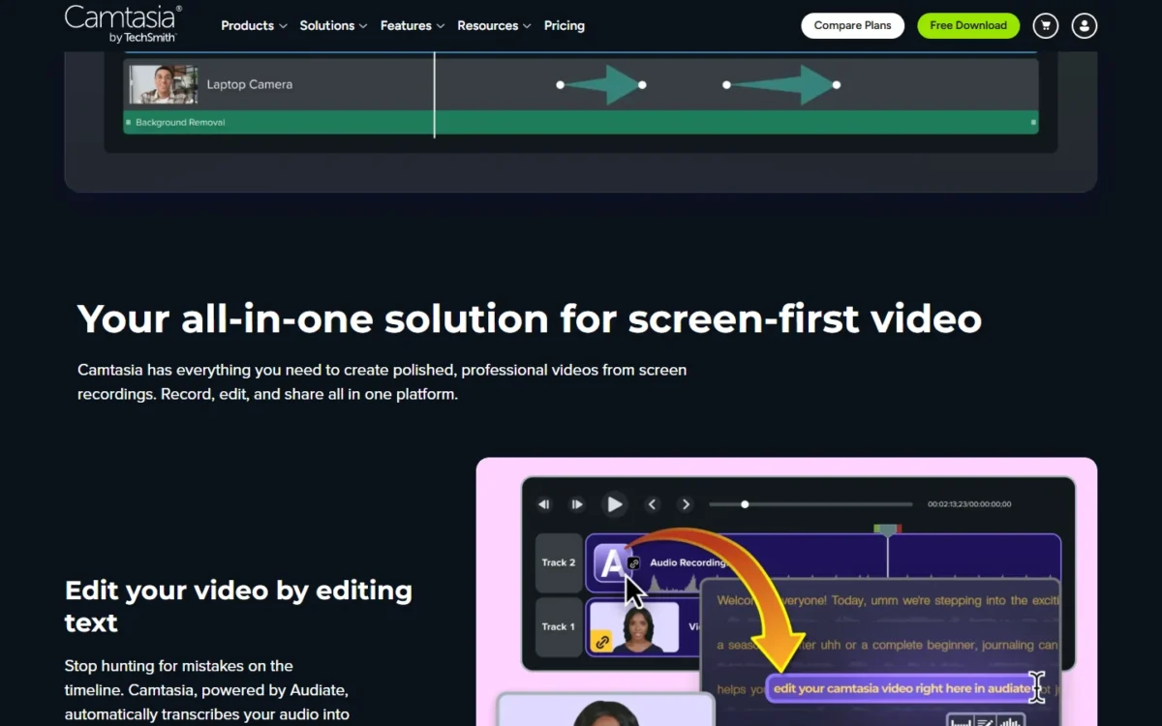Expand the Features menu
This screenshot has width=1162, height=726.
click(413, 26)
